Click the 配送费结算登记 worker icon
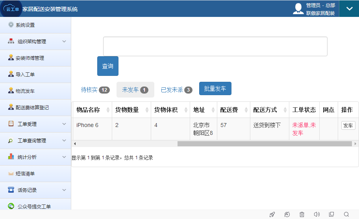Viewport: 359px width, 219px height. coord(11,107)
